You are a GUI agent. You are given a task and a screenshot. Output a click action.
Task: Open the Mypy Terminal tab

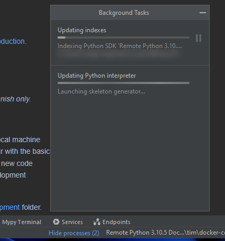(22, 222)
